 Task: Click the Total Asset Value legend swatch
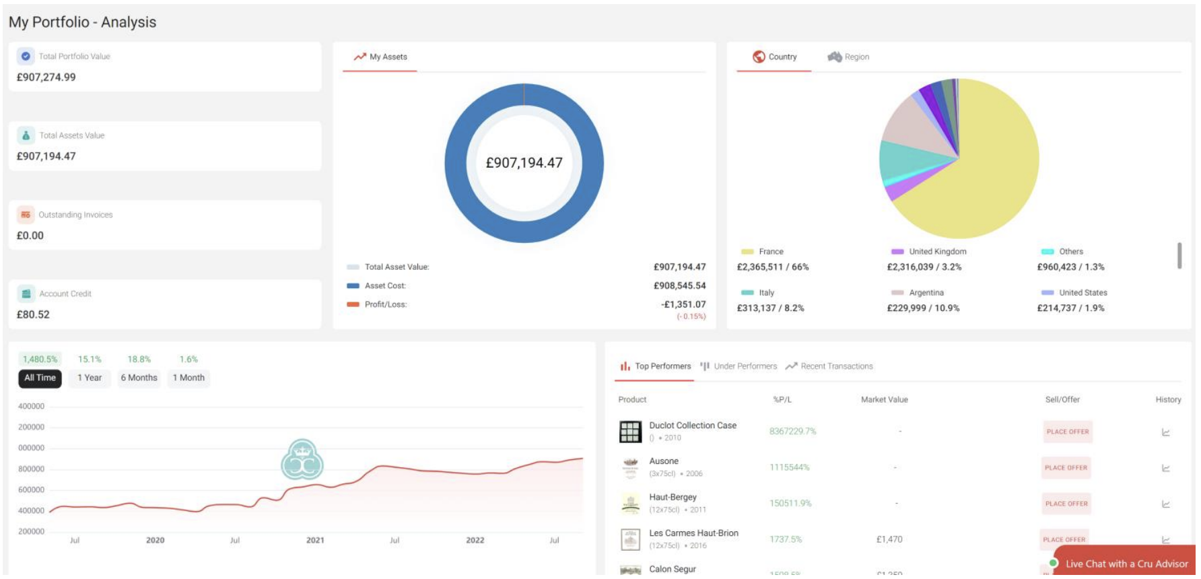tap(353, 267)
